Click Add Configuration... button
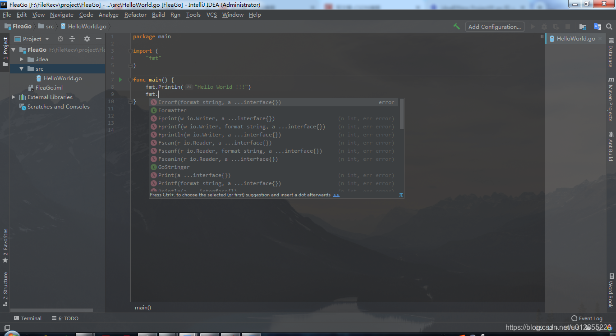 pyautogui.click(x=495, y=27)
